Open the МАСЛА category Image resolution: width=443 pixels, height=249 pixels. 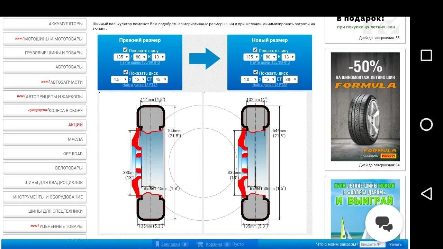coord(45,139)
